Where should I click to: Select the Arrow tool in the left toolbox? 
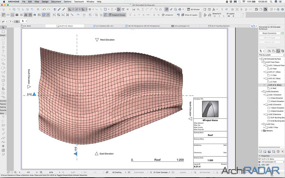pos(3,27)
